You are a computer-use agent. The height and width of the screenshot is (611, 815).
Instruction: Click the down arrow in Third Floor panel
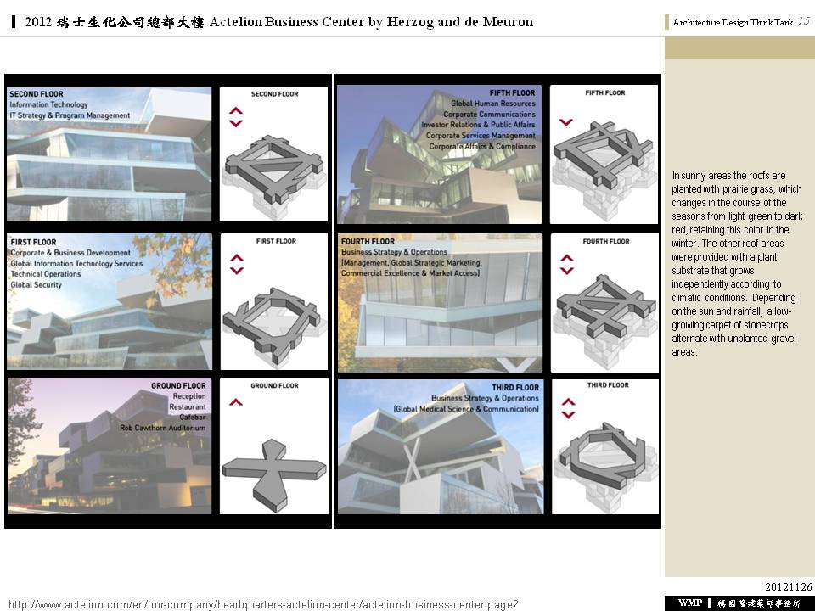(568, 415)
